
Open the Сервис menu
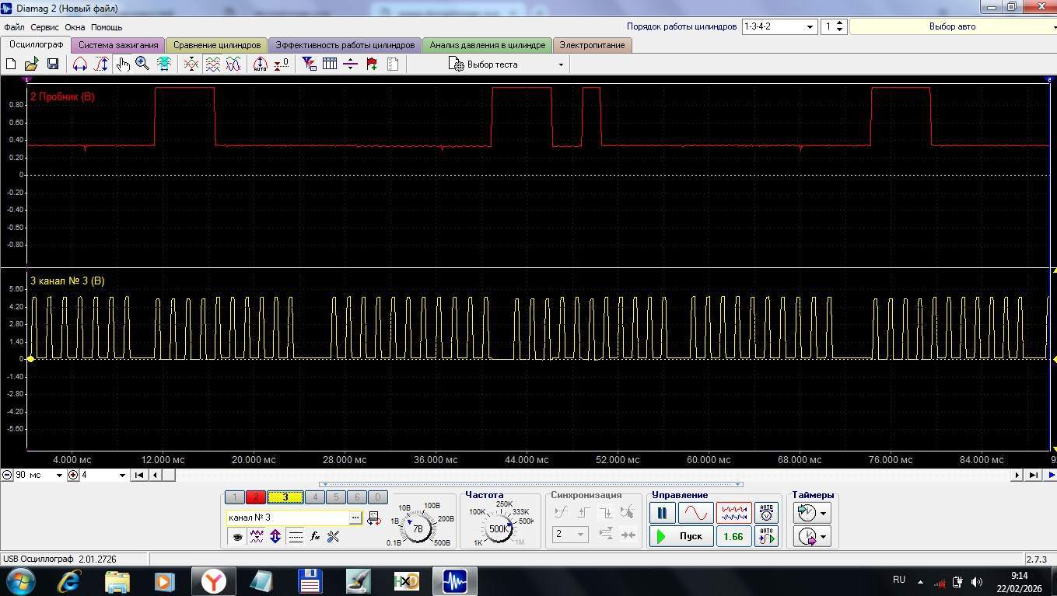(44, 27)
